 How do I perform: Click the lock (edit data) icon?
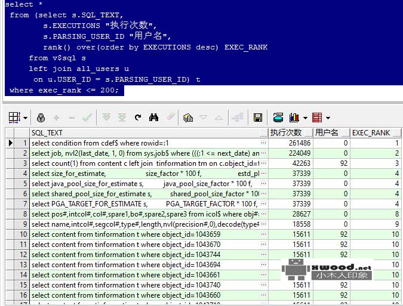click(41, 118)
